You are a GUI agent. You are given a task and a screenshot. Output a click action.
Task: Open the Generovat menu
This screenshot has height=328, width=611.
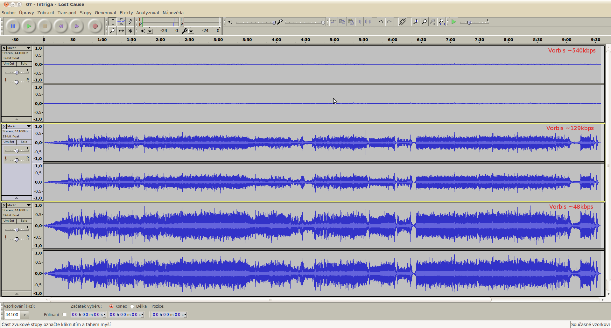[x=106, y=13]
